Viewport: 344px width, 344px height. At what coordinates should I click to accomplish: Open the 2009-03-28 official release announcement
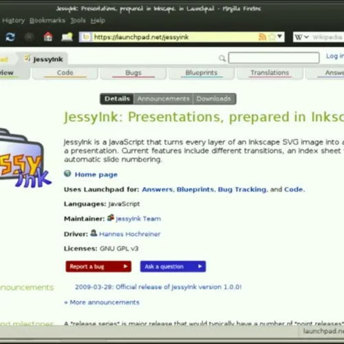coord(158,287)
